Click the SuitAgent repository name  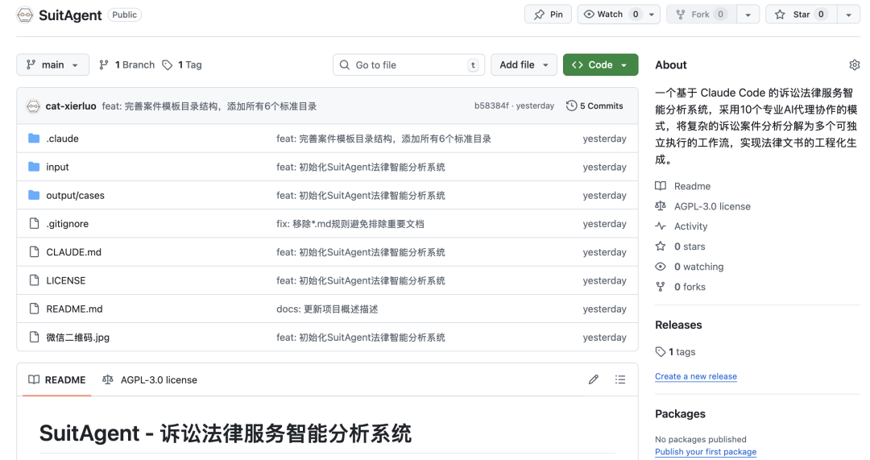[70, 15]
